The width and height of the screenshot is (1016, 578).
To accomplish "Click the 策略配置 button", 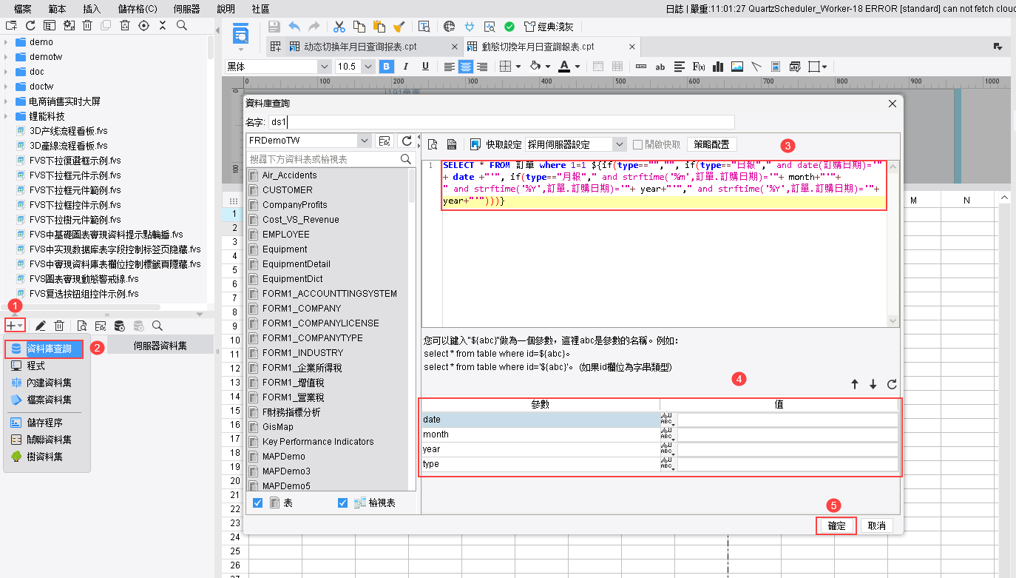I will pos(711,144).
